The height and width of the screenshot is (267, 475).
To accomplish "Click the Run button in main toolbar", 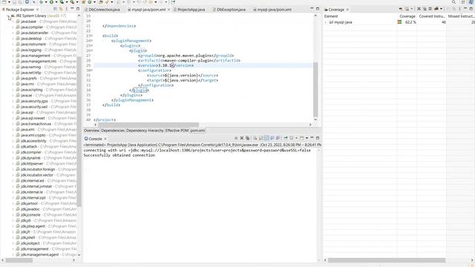I will tap(51, 1).
